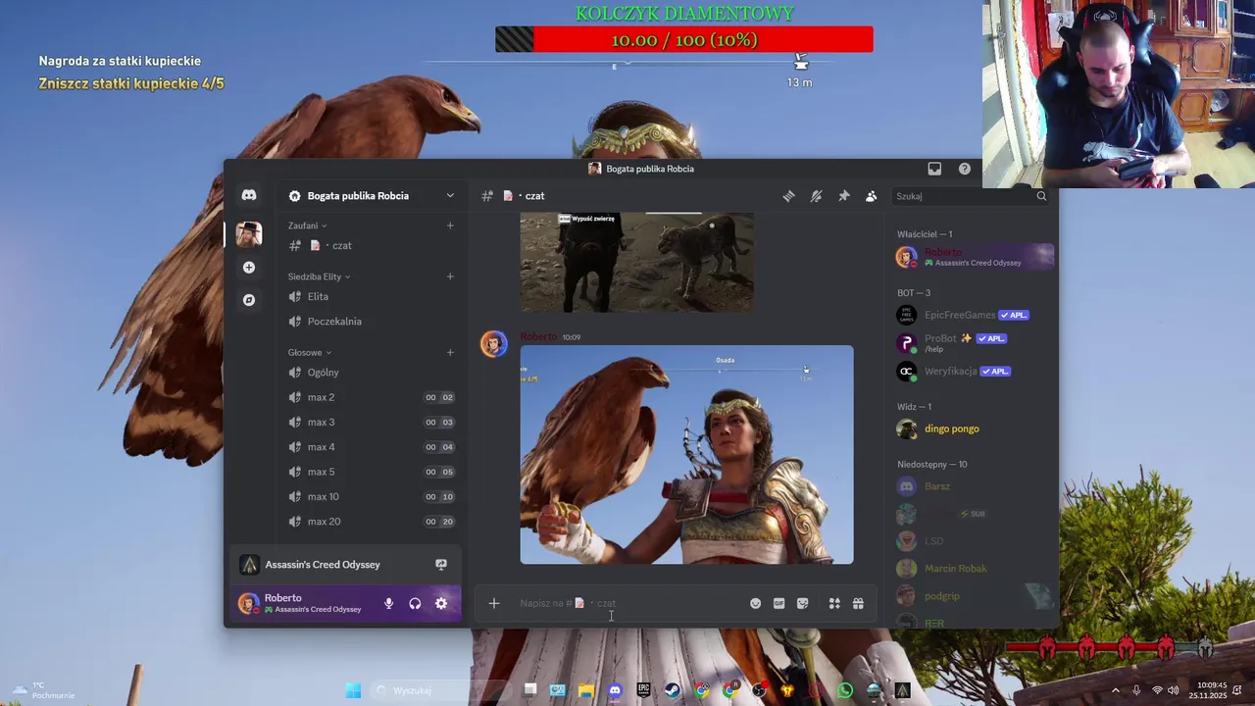This screenshot has height=706, width=1255.
Task: Open the Discord help question mark icon
Action: [x=965, y=169]
